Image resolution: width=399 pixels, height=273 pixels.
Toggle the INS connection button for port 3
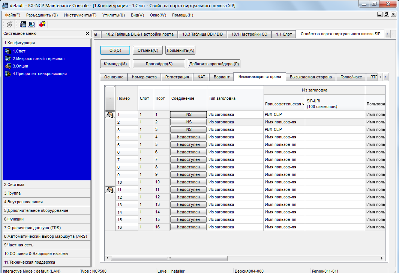(188, 130)
